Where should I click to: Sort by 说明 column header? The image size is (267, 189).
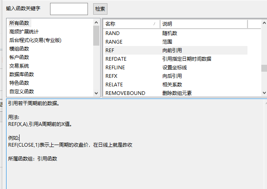click(204, 24)
